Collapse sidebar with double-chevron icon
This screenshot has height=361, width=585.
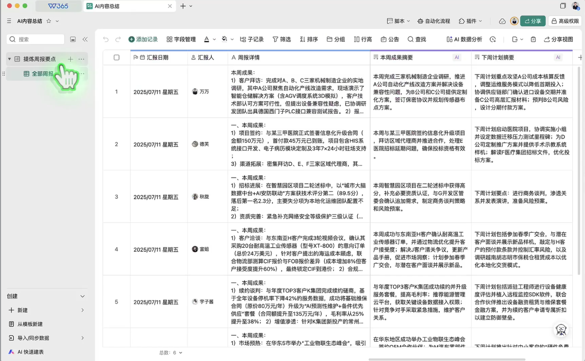click(85, 39)
